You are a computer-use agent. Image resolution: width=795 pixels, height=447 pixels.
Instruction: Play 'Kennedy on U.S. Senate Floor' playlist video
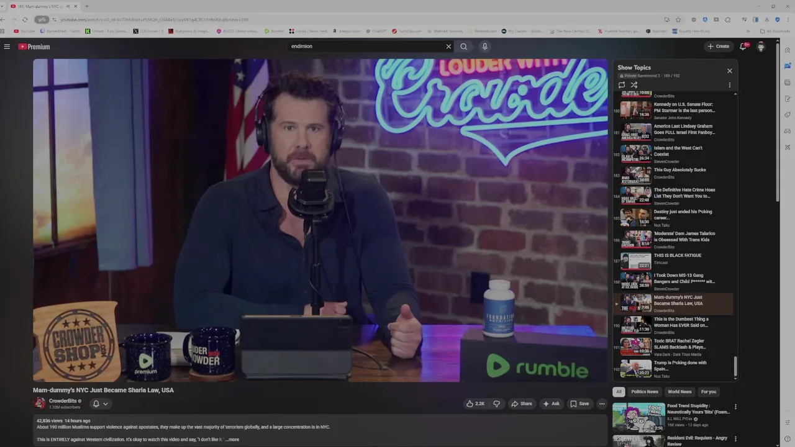(673, 110)
